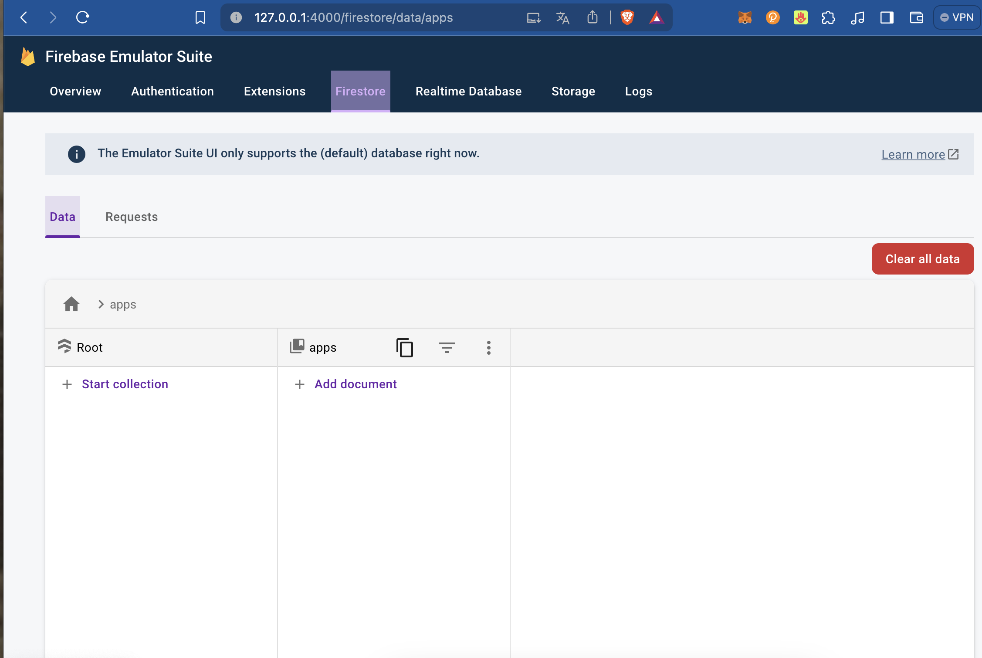This screenshot has width=982, height=658.
Task: Open the green hand extension icon
Action: (801, 17)
